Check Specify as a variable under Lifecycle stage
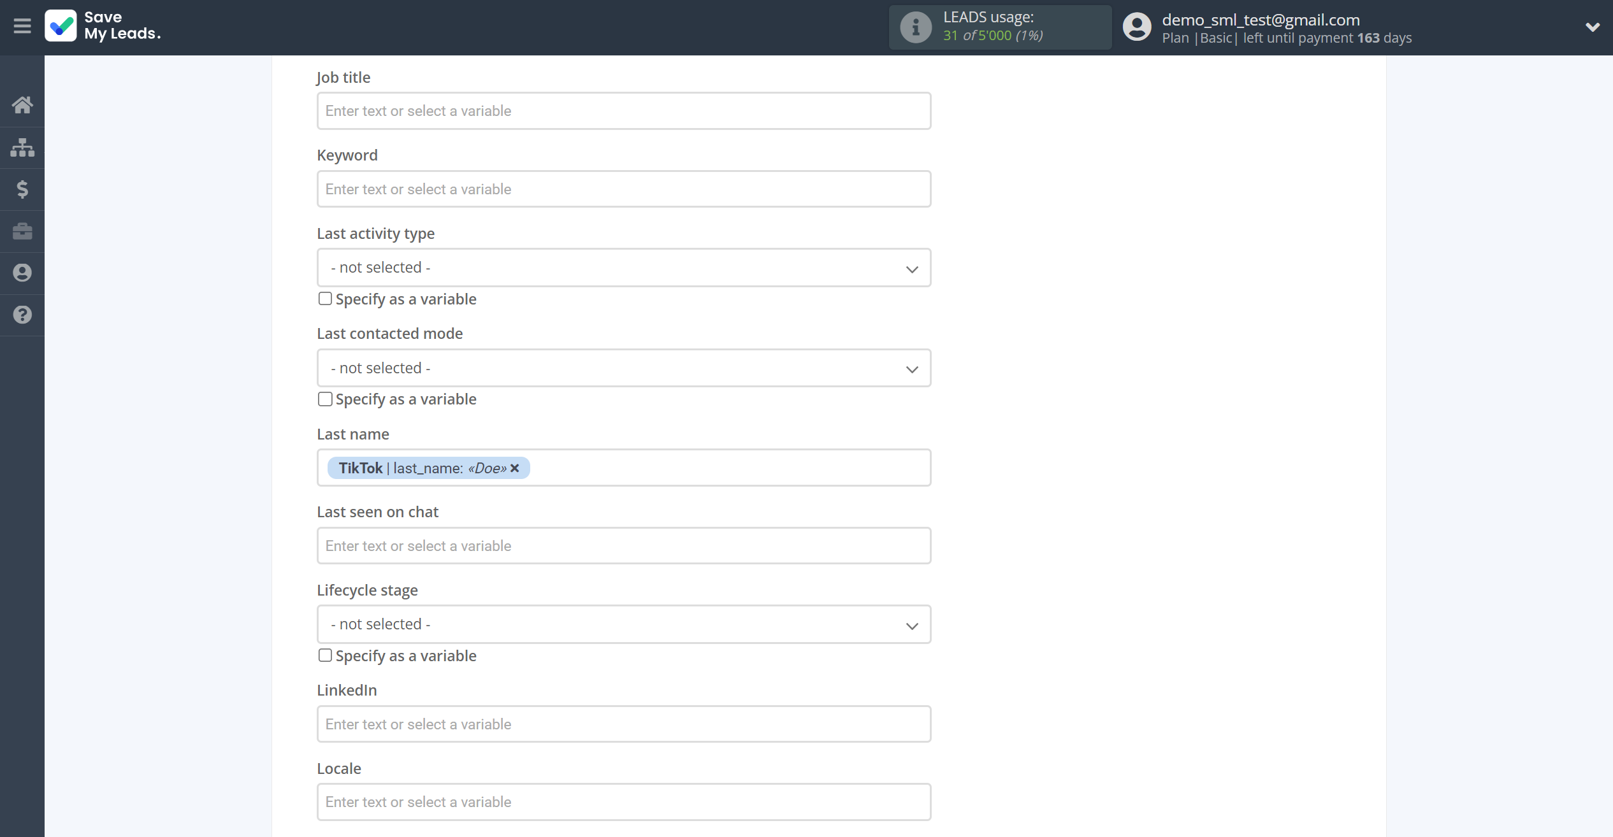Screen dimensions: 1613x837 325,655
